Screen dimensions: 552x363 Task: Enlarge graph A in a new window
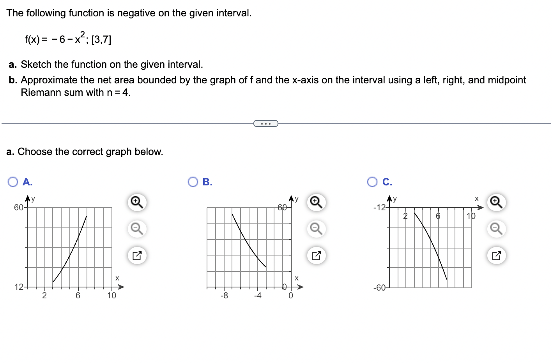click(x=136, y=256)
